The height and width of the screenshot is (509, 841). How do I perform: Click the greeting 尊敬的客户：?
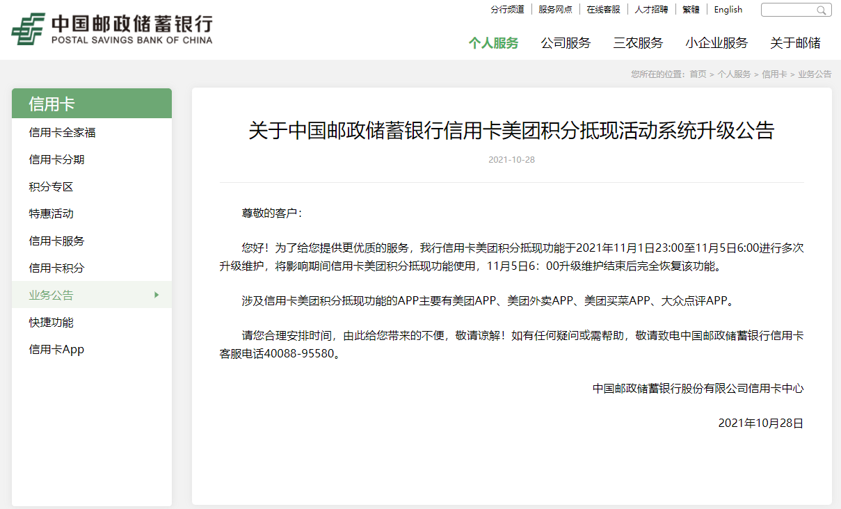tap(272, 213)
